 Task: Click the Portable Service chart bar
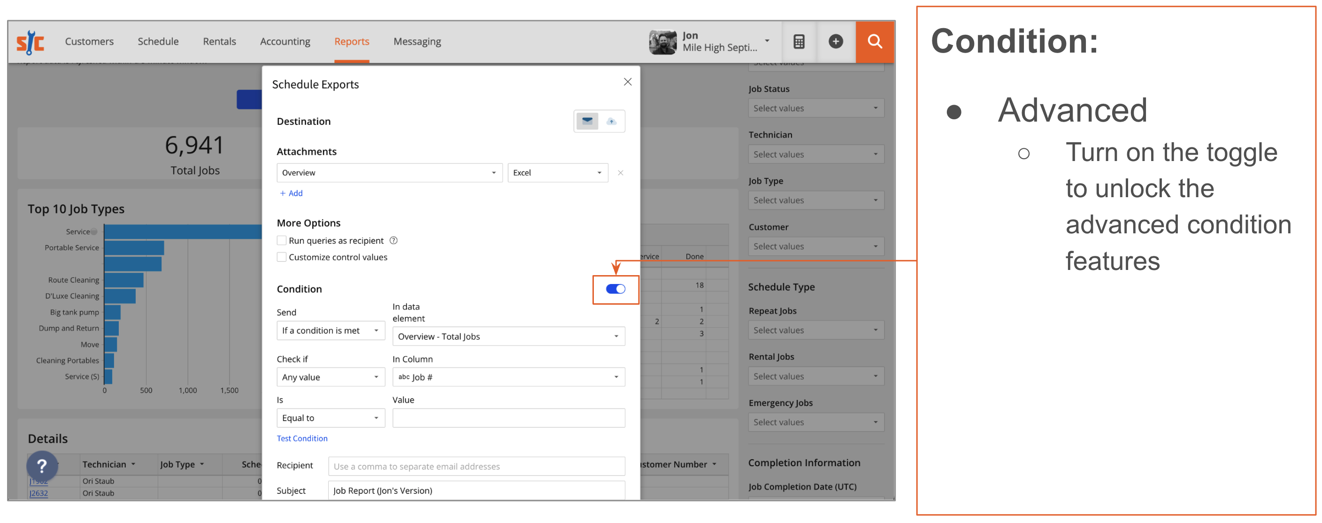[x=134, y=248]
